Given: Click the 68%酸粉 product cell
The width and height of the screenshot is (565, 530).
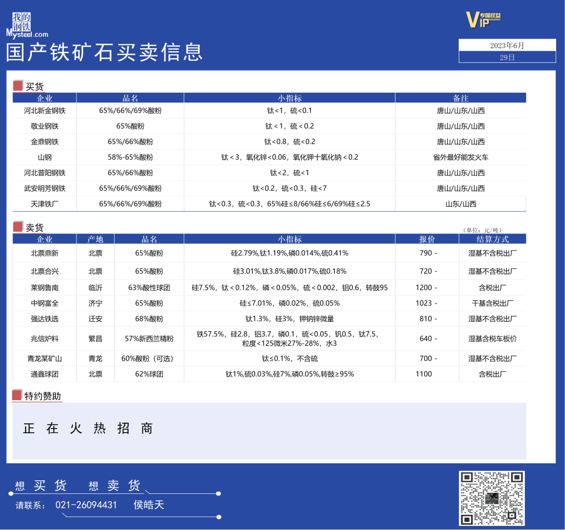Looking at the screenshot, I should pyautogui.click(x=149, y=319).
